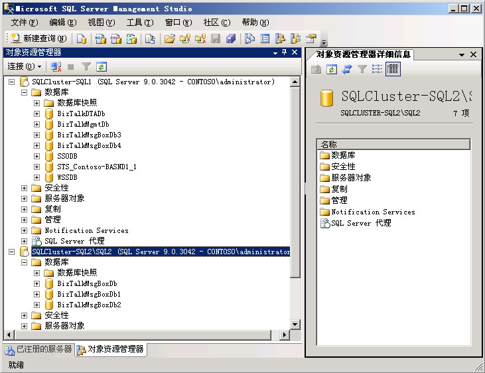Click the Filter funnel icon in Object Explorer
This screenshot has height=373, width=485.
pyautogui.click(x=86, y=66)
